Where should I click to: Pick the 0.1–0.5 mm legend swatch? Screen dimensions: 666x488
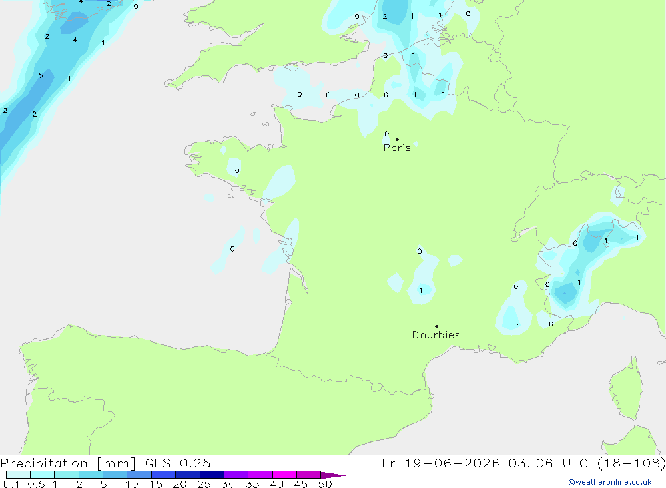(18, 475)
